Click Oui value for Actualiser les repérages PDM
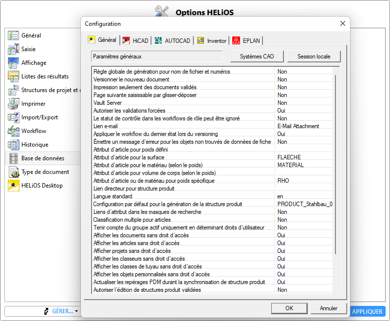Viewport: 390px width, 321px height. coord(281,282)
